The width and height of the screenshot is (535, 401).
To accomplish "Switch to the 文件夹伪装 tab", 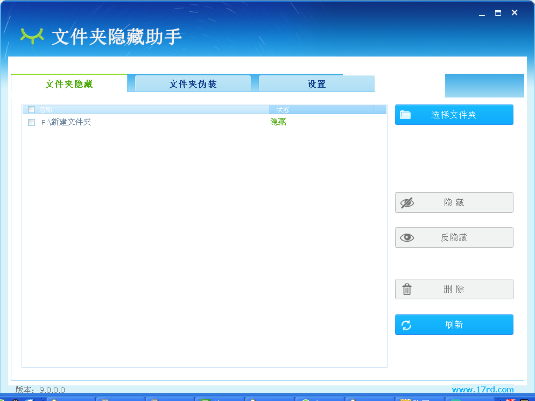I will click(192, 83).
